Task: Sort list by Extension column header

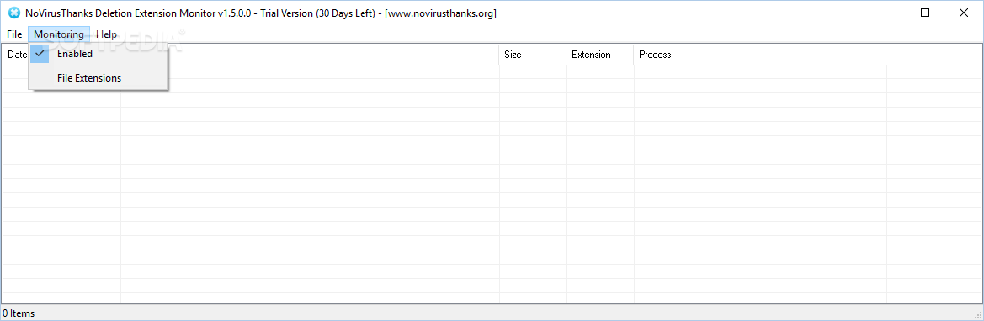Action: (600, 55)
